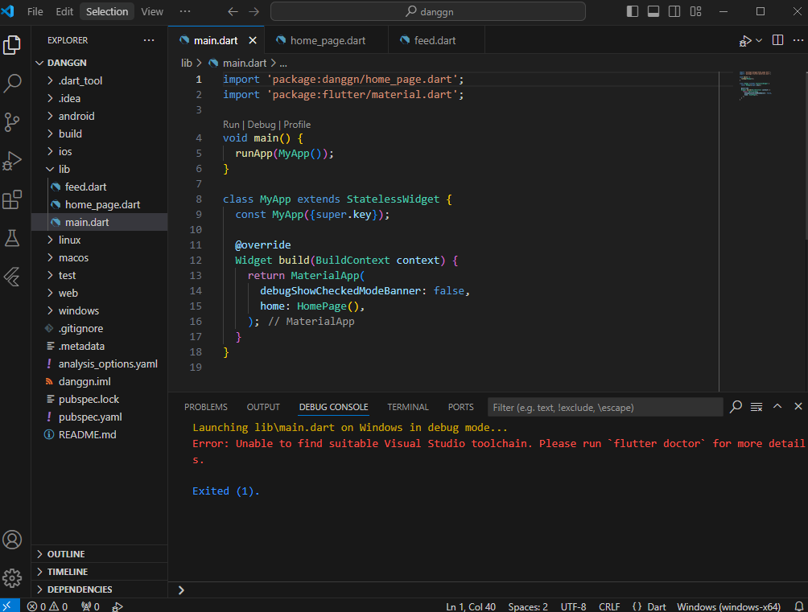Open the Testing flask icon

[x=12, y=238]
